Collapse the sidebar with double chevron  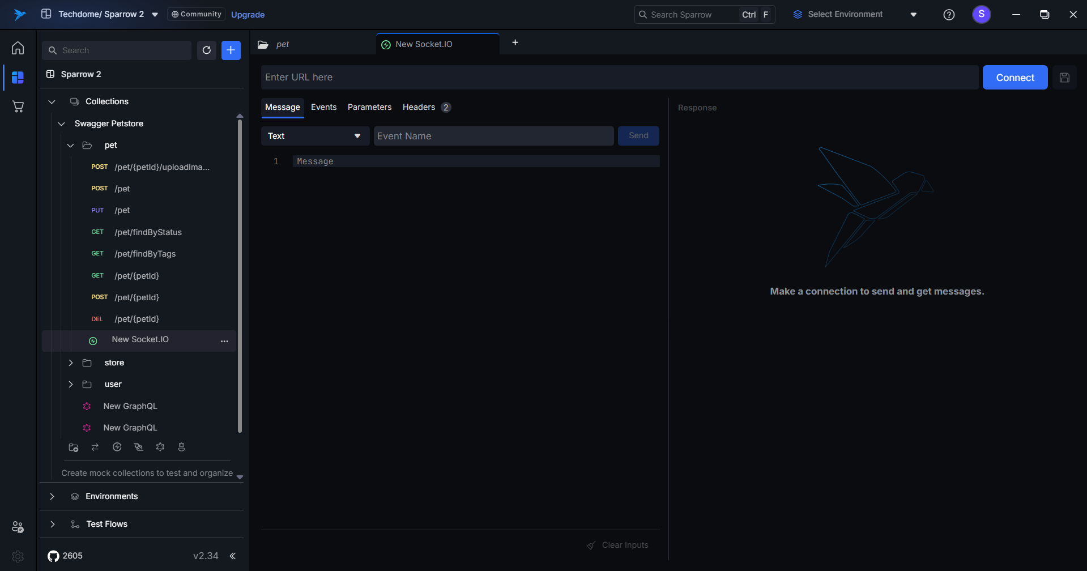(232, 556)
